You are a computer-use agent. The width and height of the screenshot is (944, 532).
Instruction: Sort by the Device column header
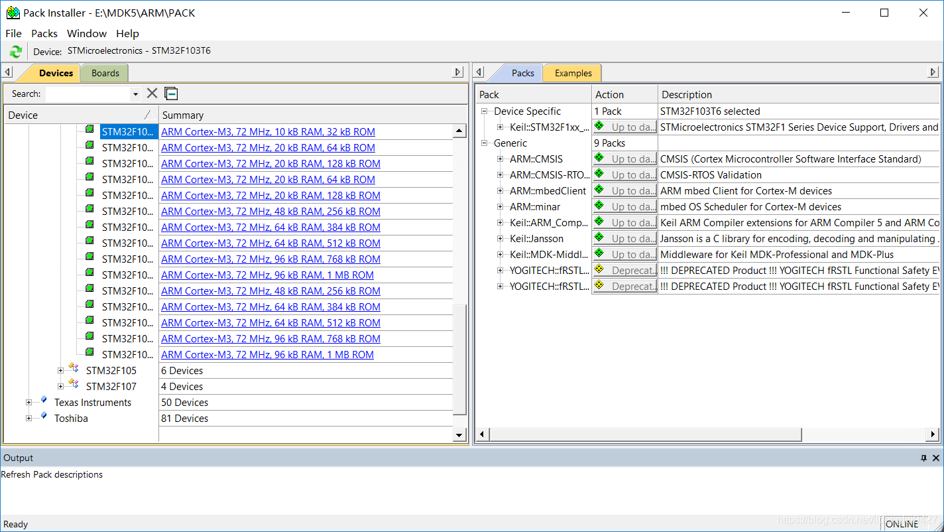pyautogui.click(x=81, y=115)
